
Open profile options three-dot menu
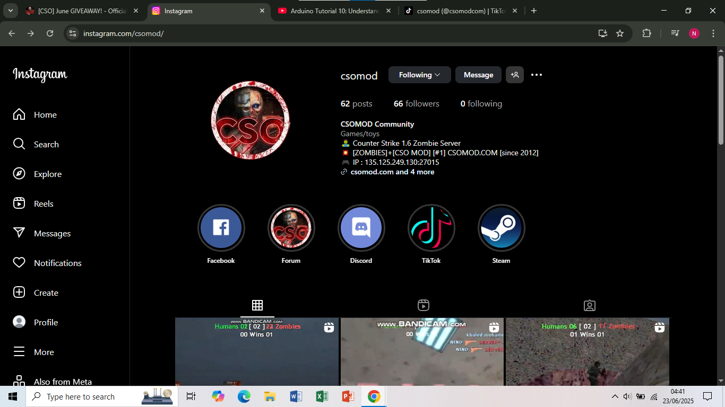537,75
